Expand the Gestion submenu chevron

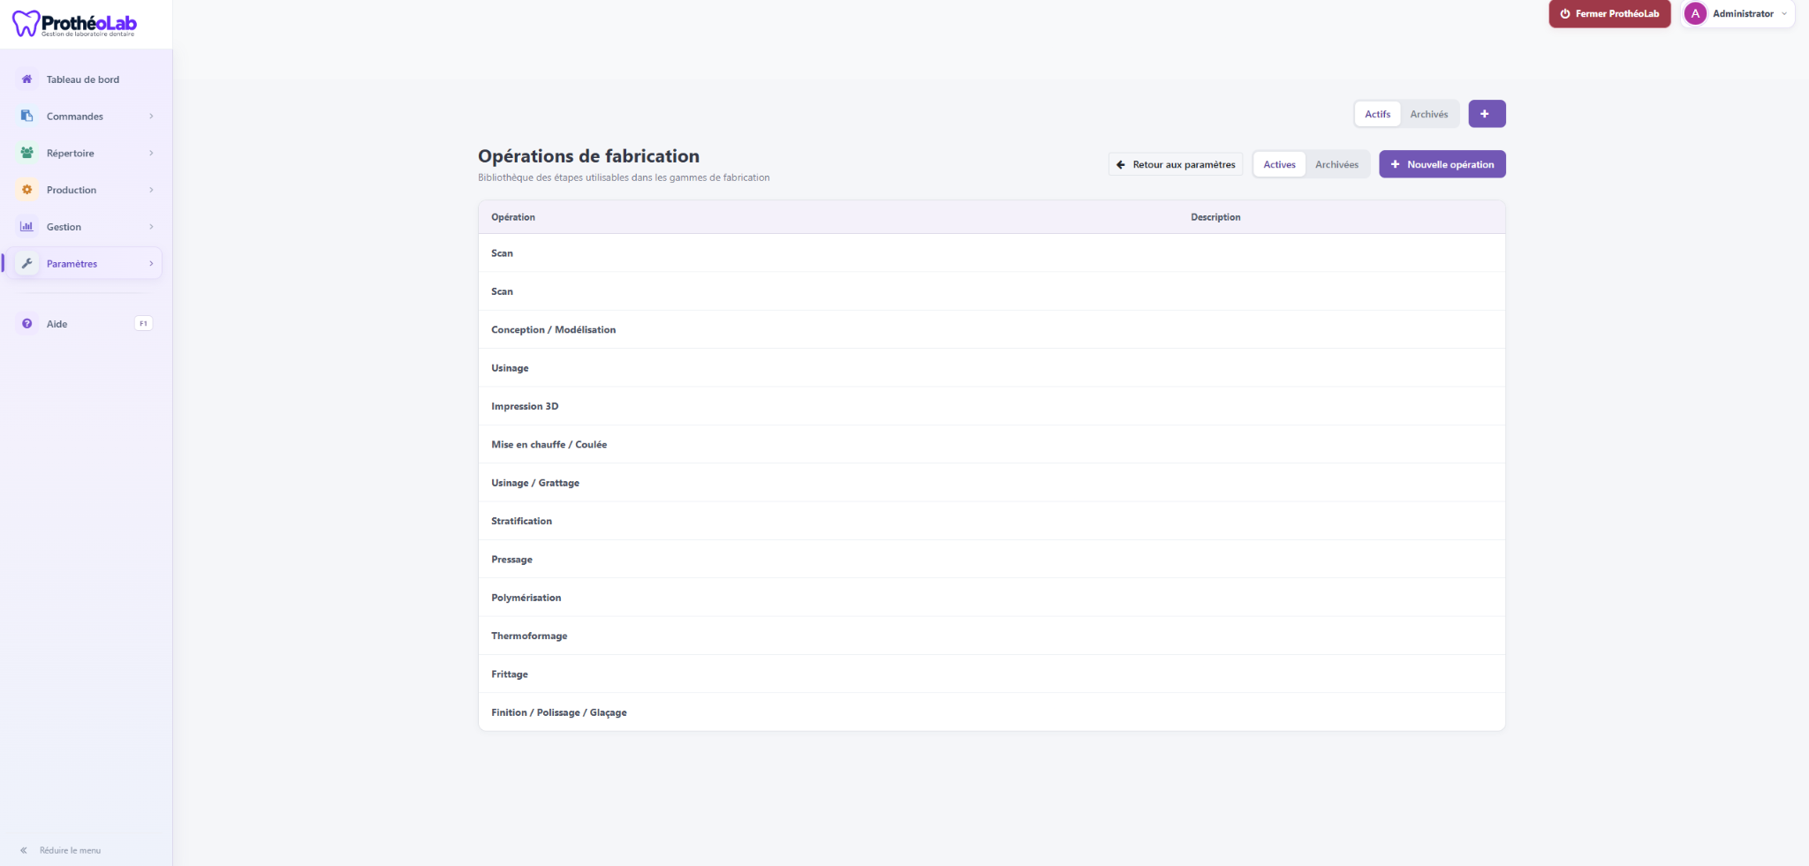(151, 227)
